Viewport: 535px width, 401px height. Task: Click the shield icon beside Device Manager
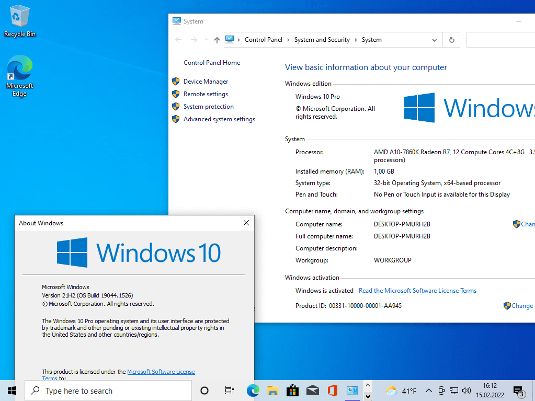pos(176,82)
